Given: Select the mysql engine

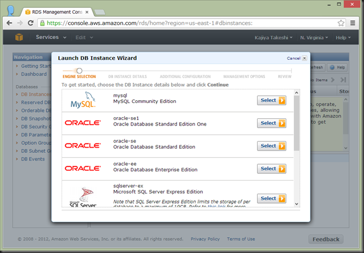Looking at the screenshot, I should click(272, 100).
